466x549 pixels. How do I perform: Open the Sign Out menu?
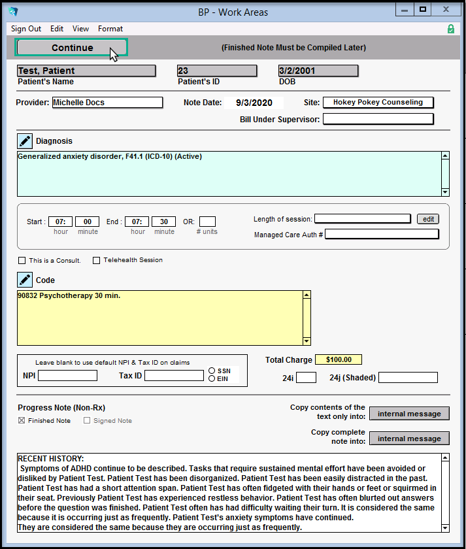pos(26,29)
